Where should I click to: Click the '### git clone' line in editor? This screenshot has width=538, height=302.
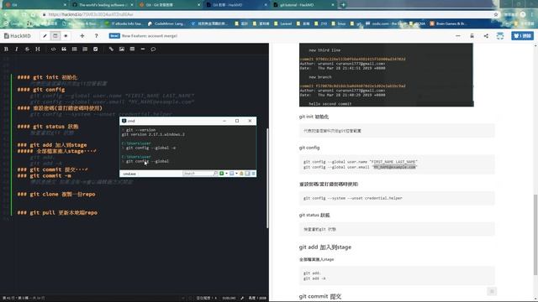56,194
